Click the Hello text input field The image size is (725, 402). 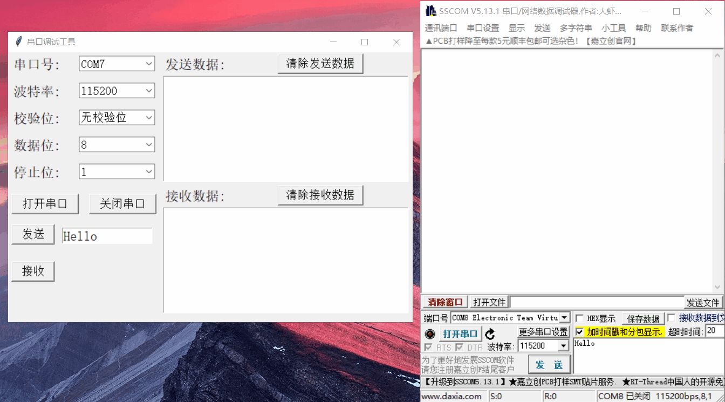coord(107,235)
